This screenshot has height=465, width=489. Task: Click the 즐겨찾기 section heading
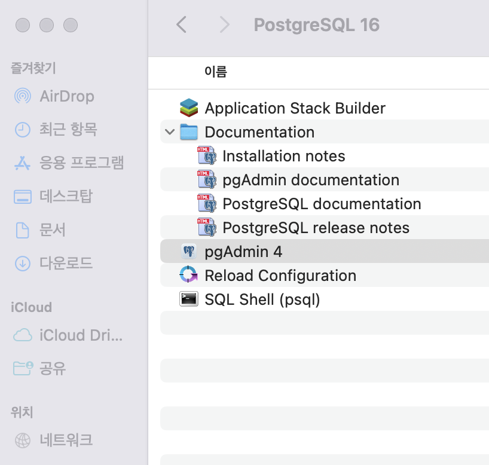[33, 68]
